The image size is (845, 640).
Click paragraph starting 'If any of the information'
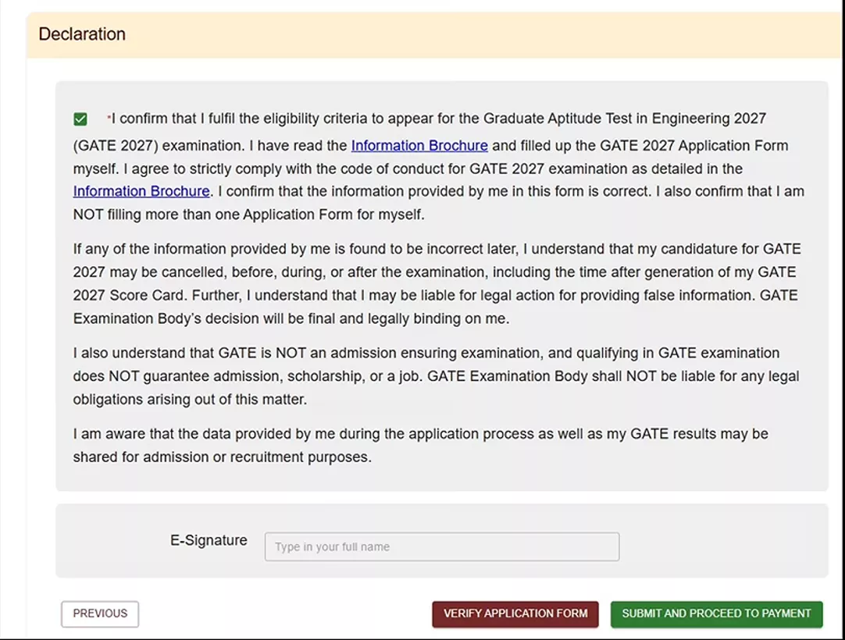[437, 283]
